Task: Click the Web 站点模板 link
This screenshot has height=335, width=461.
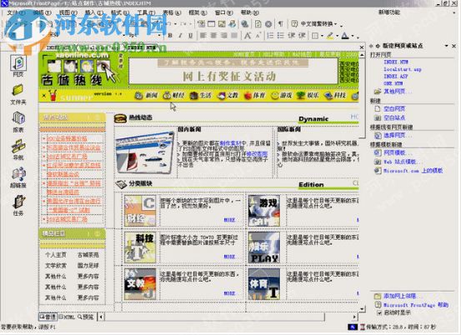Action: pyautogui.click(x=403, y=162)
